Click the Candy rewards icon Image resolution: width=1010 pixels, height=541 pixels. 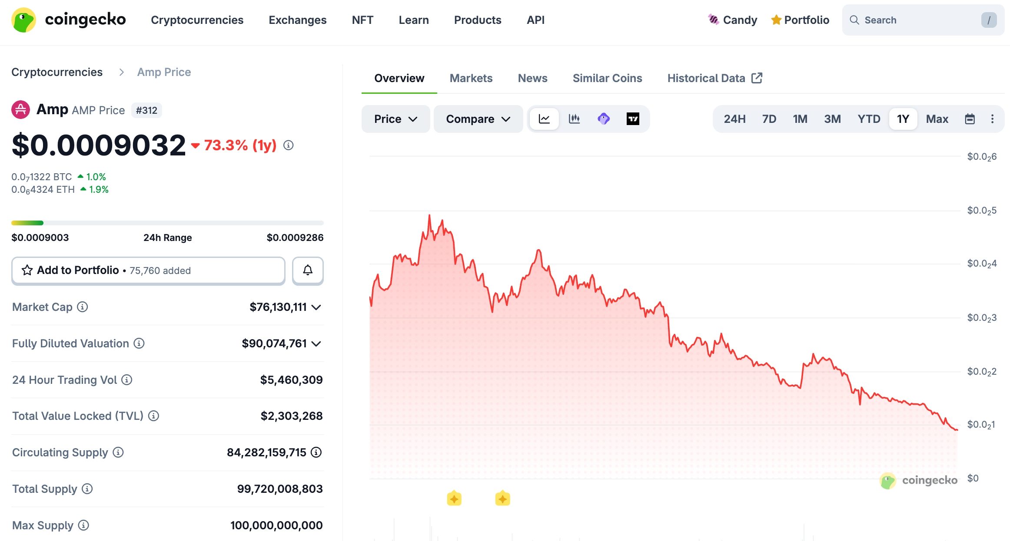click(x=713, y=20)
